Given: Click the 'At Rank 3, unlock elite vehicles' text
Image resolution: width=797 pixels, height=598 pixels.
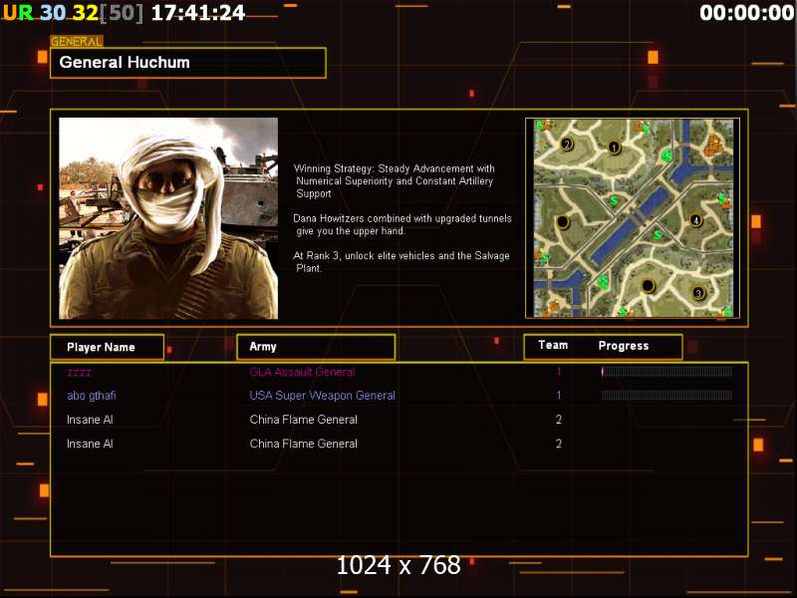Looking at the screenshot, I should [x=401, y=262].
